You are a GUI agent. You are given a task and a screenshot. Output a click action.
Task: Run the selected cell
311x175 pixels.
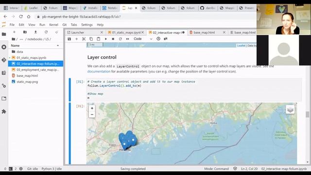coord(106,39)
